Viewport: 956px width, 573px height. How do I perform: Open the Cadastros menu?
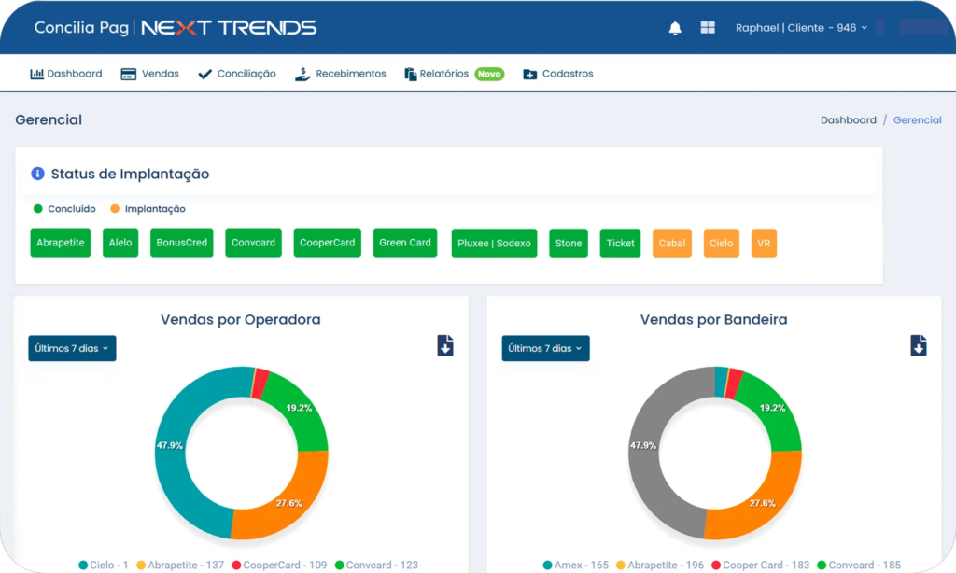click(x=558, y=74)
